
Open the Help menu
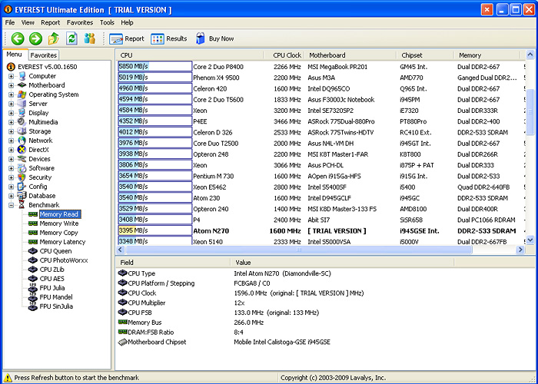(127, 22)
